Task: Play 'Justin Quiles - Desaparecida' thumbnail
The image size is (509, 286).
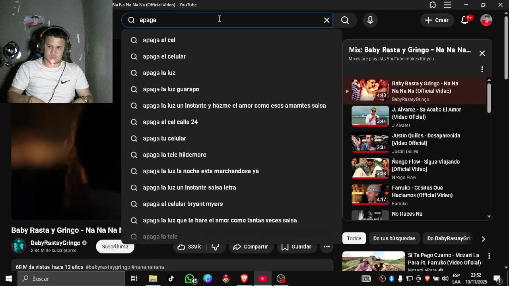Action: tap(370, 142)
